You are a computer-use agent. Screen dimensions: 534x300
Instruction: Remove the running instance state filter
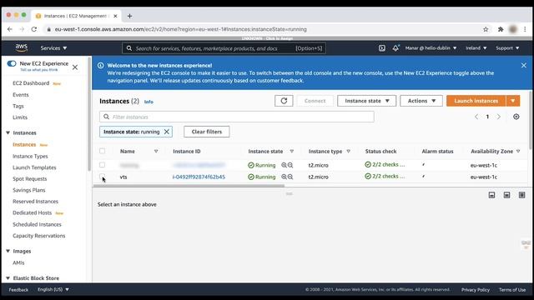[167, 132]
